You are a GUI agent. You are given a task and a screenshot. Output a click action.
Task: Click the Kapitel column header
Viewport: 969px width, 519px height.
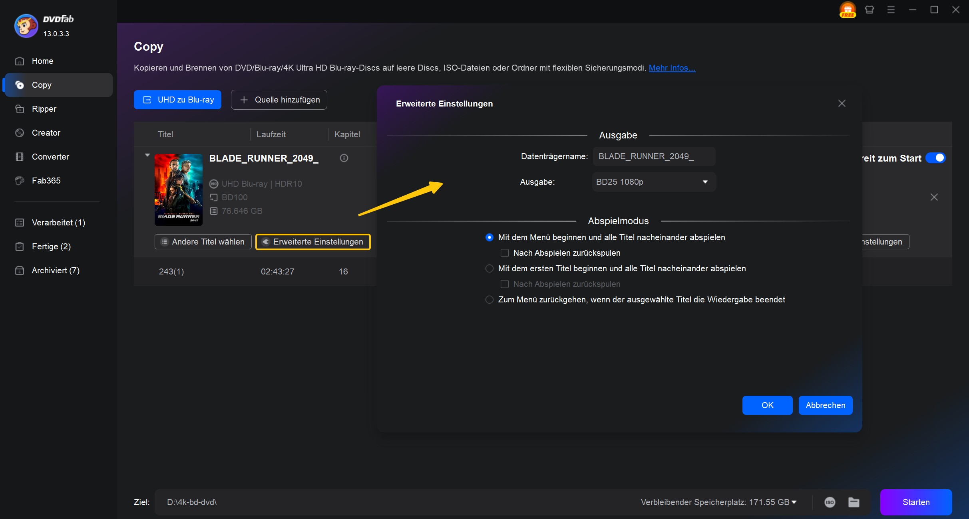pos(347,134)
